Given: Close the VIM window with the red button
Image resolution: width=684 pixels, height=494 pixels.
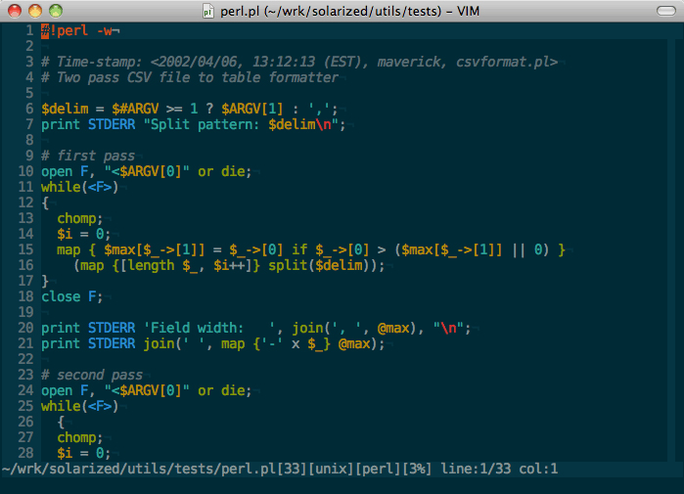Looking at the screenshot, I should (x=15, y=11).
